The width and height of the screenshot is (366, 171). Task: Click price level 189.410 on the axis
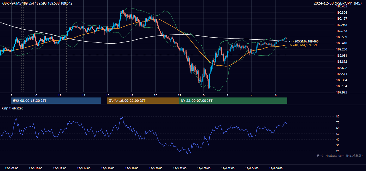342,43
